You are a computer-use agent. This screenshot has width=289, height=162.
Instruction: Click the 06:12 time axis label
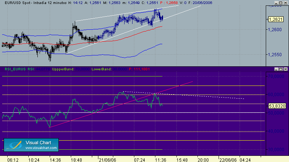13,160
